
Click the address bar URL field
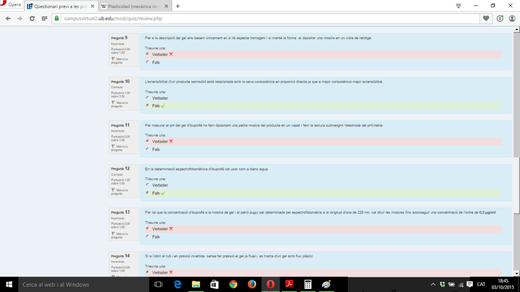pyautogui.click(x=264, y=18)
